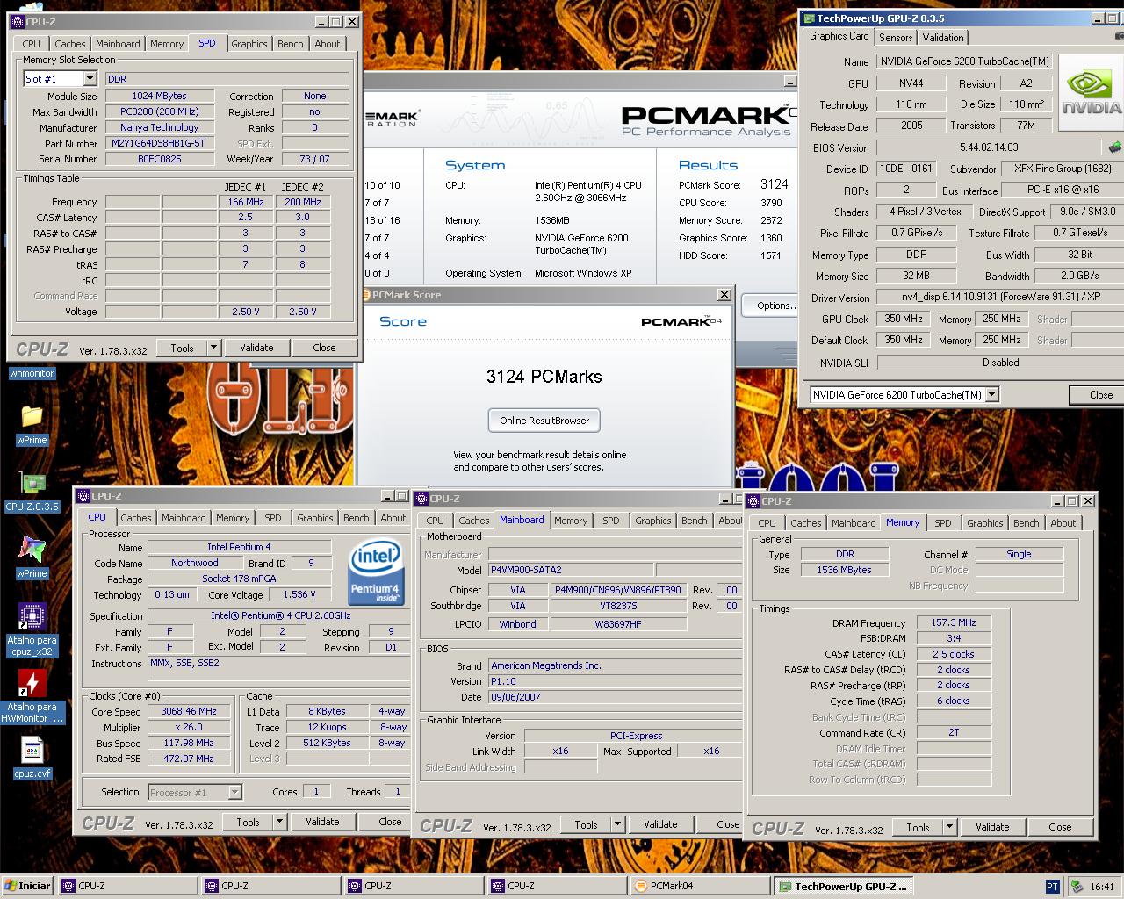
Task: Click the DRAM Frequency 157.3 MHz field
Action: tap(954, 622)
